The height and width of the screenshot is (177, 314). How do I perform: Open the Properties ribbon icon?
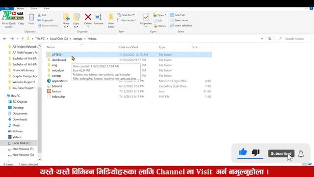[146, 17]
